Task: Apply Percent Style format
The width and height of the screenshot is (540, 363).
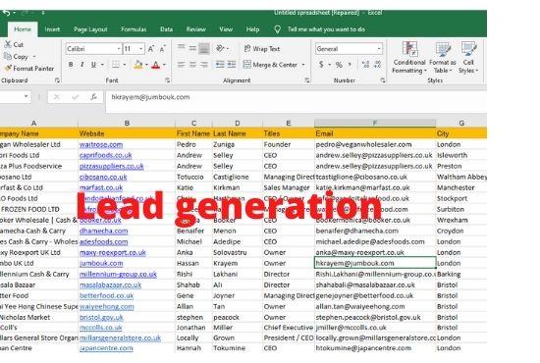Action: pyautogui.click(x=339, y=65)
